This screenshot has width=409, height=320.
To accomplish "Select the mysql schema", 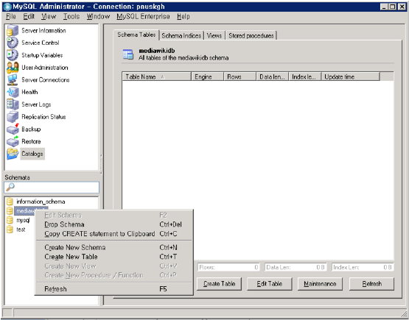I will 23,220.
